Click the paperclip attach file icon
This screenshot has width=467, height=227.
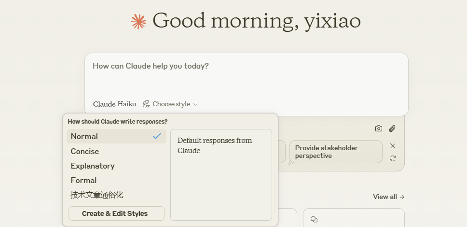(392, 128)
